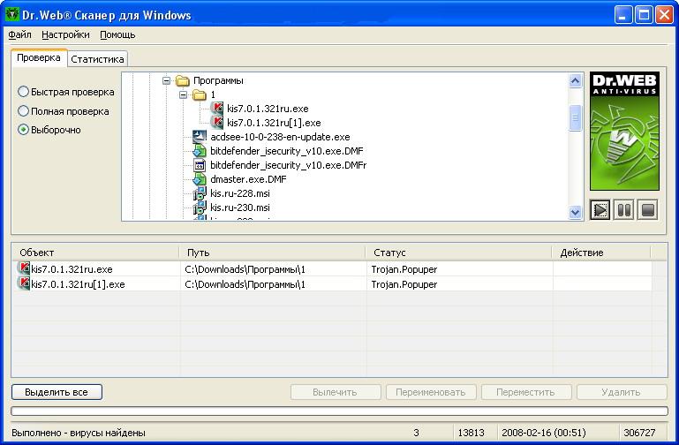This screenshot has width=679, height=445.
Task: Click the Переместить button
Action: click(x=525, y=392)
